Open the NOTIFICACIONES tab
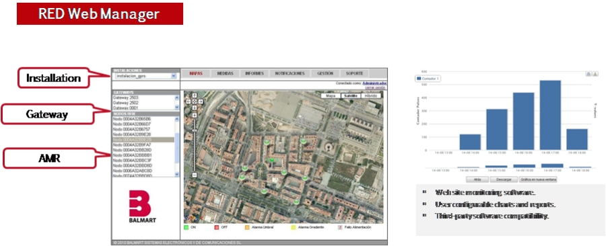The height and width of the screenshot is (246, 606). pyautogui.click(x=290, y=73)
